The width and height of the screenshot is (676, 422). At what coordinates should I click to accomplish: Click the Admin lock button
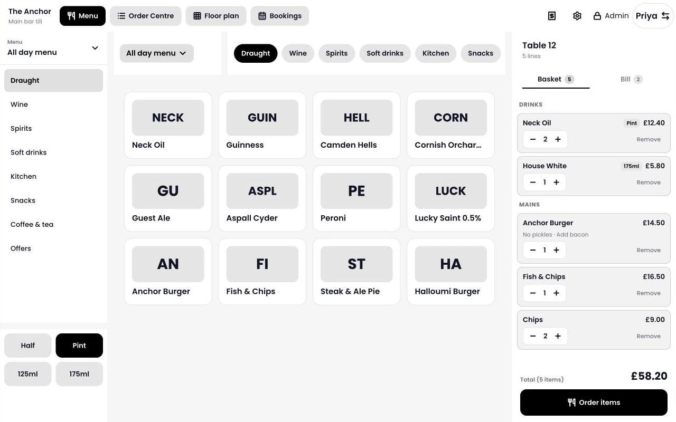pyautogui.click(x=611, y=16)
